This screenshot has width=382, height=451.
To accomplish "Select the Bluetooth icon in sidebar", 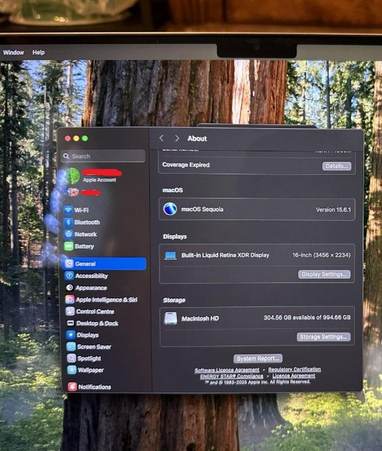I will coord(68,222).
